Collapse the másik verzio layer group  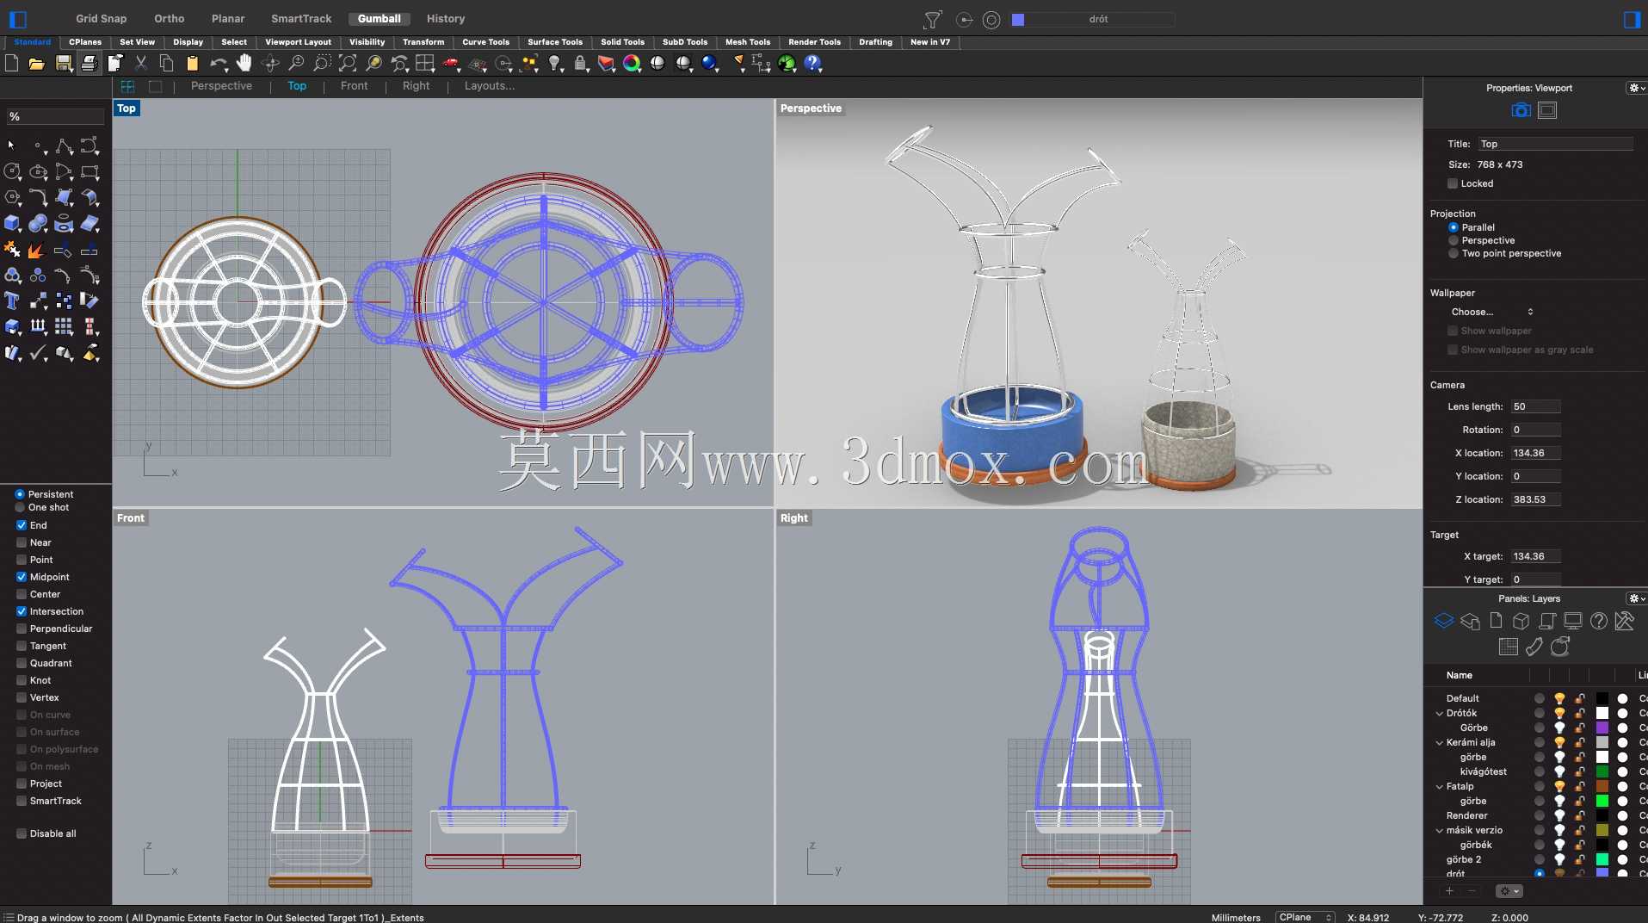tap(1439, 830)
